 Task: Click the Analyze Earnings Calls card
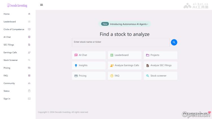pyautogui.click(x=124, y=65)
